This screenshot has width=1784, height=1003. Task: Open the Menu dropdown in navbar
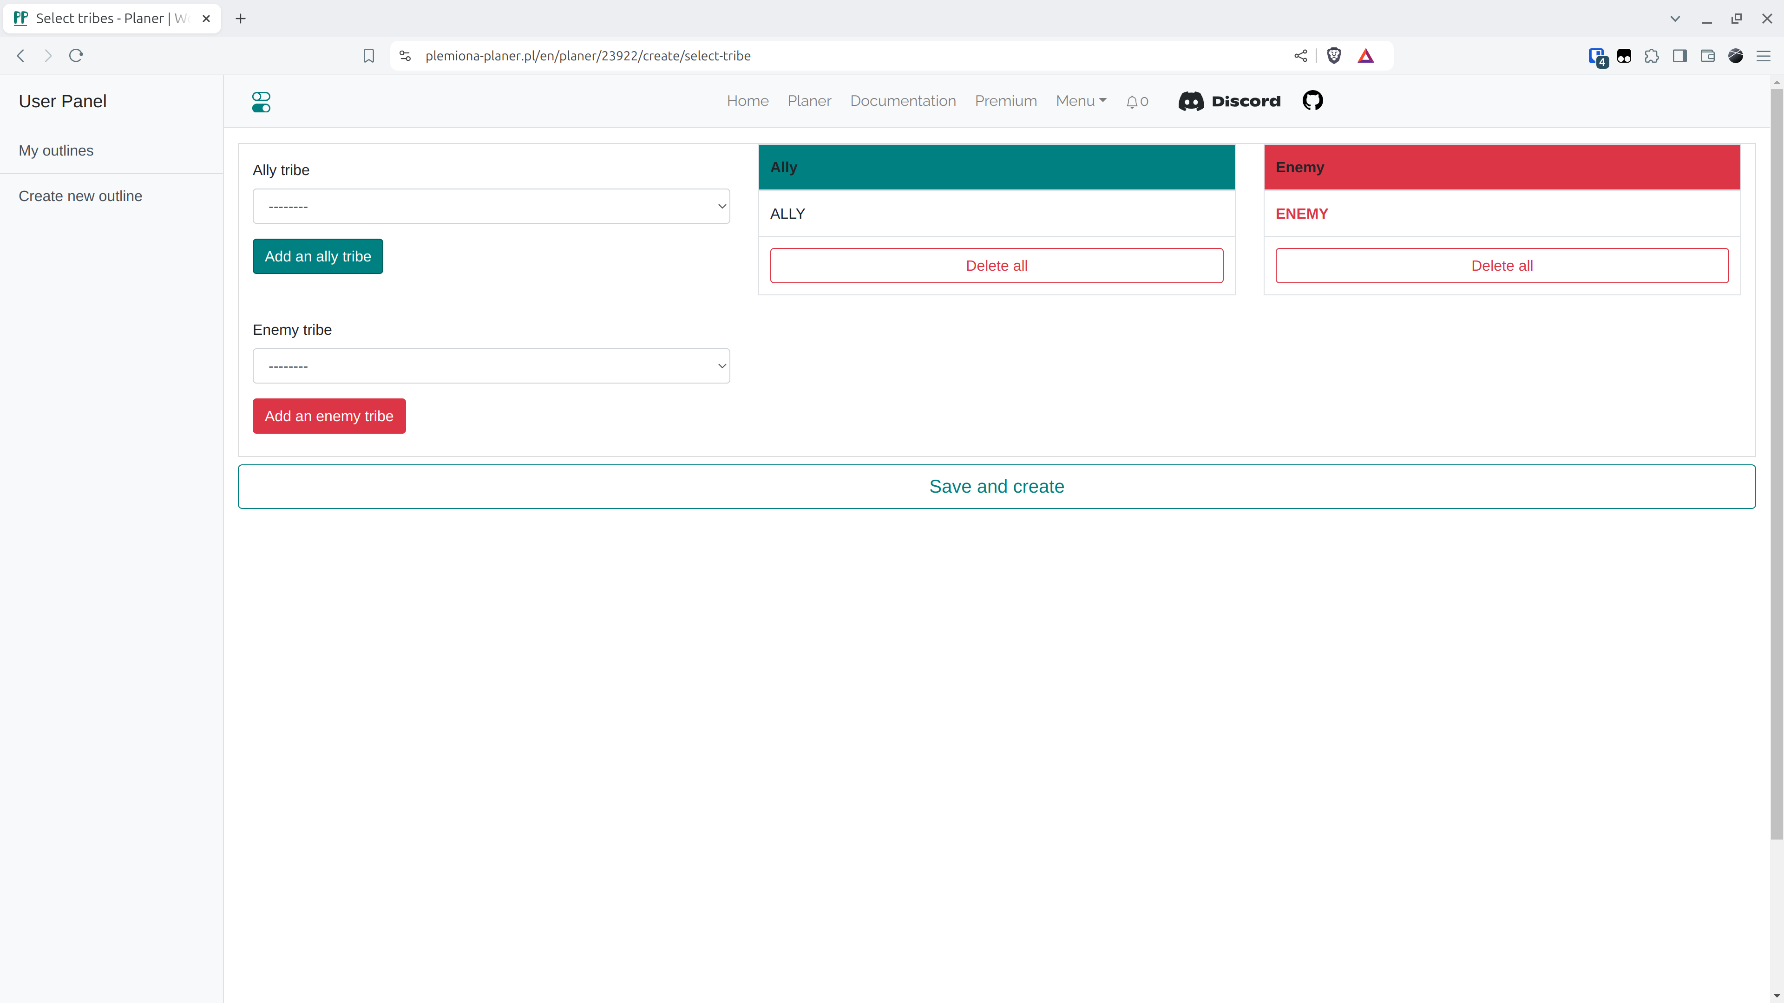(x=1080, y=101)
